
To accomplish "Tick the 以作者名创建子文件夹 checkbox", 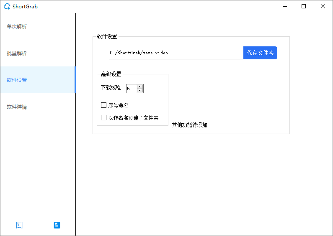I will (x=104, y=118).
